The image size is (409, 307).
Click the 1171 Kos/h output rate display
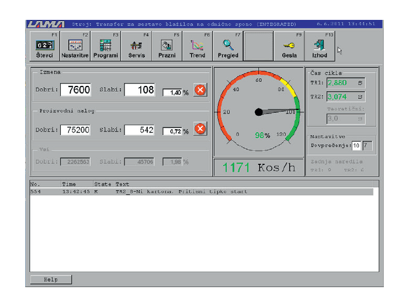(259, 168)
